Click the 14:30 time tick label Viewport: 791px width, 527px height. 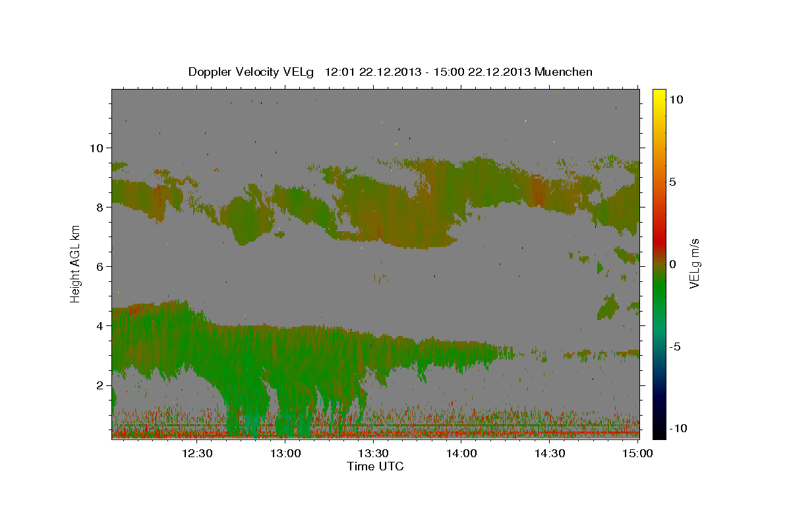(549, 453)
